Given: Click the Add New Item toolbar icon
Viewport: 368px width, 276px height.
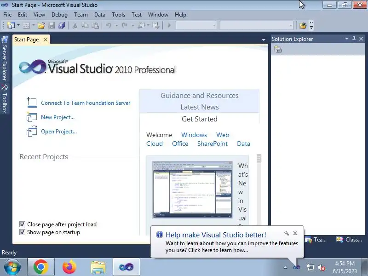Looking at the screenshot, I should [x=26, y=25].
